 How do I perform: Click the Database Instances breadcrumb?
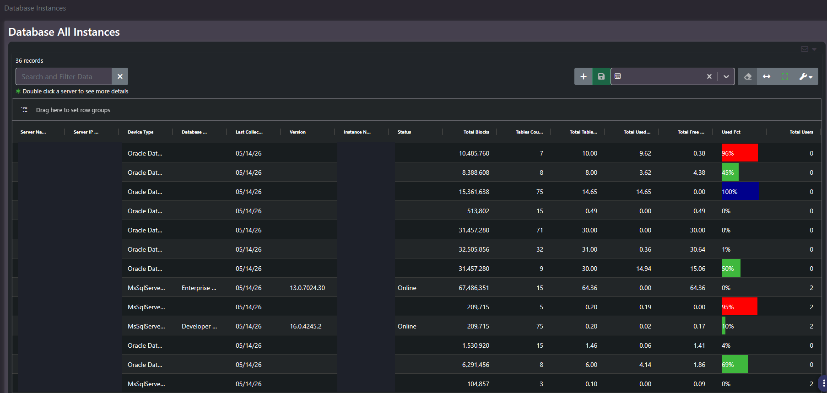click(x=35, y=8)
